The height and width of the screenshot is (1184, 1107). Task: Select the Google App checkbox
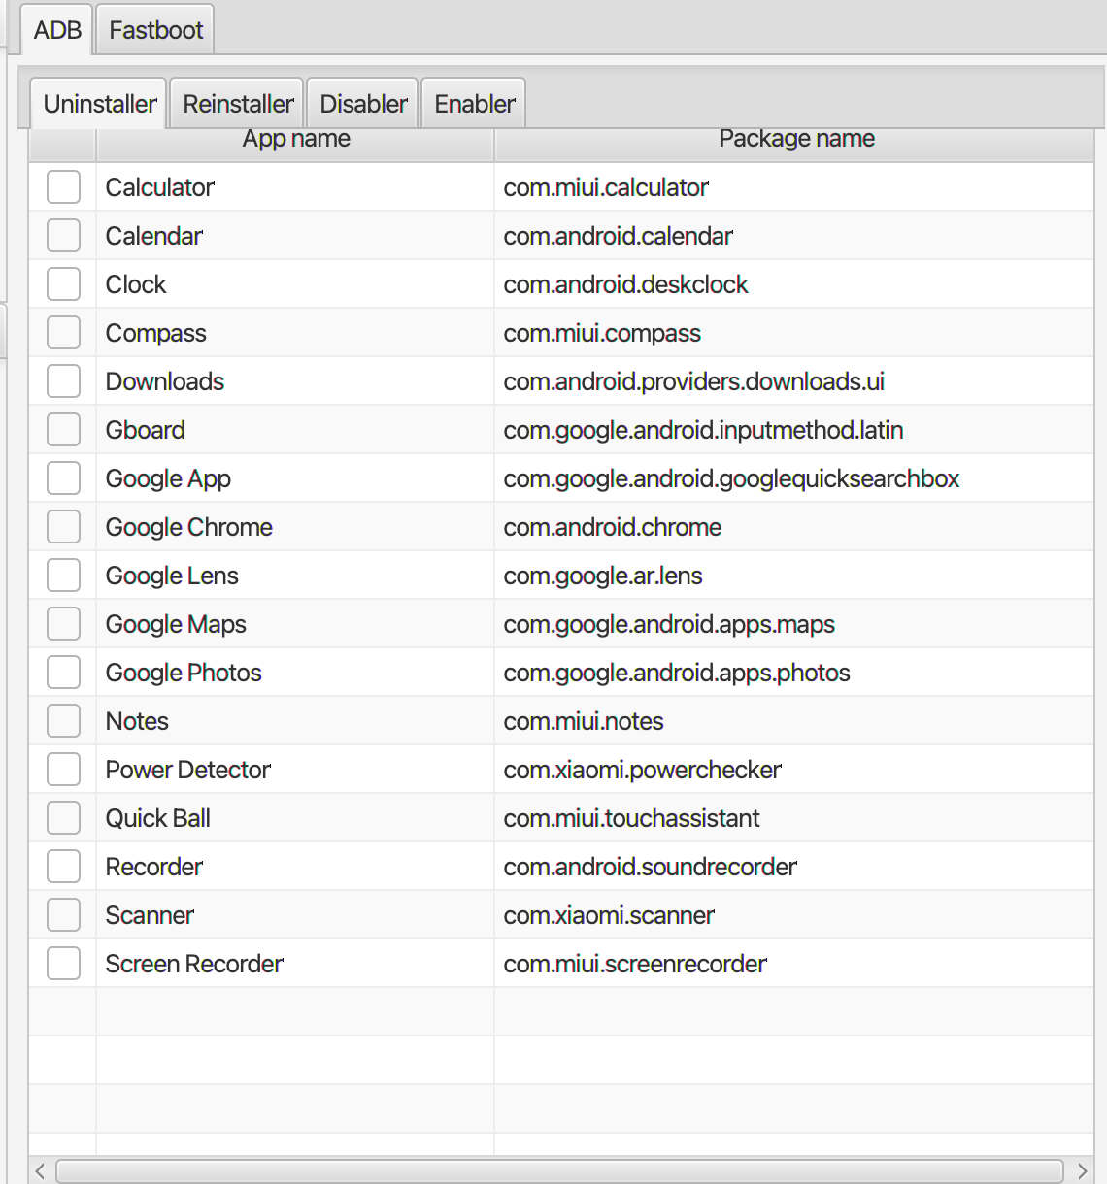pyautogui.click(x=64, y=477)
